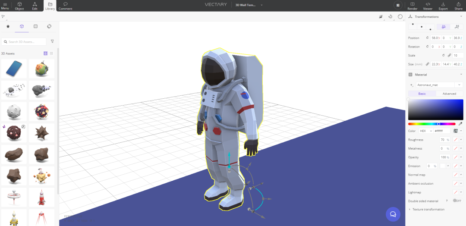Open the support chat bubble

tap(393, 214)
